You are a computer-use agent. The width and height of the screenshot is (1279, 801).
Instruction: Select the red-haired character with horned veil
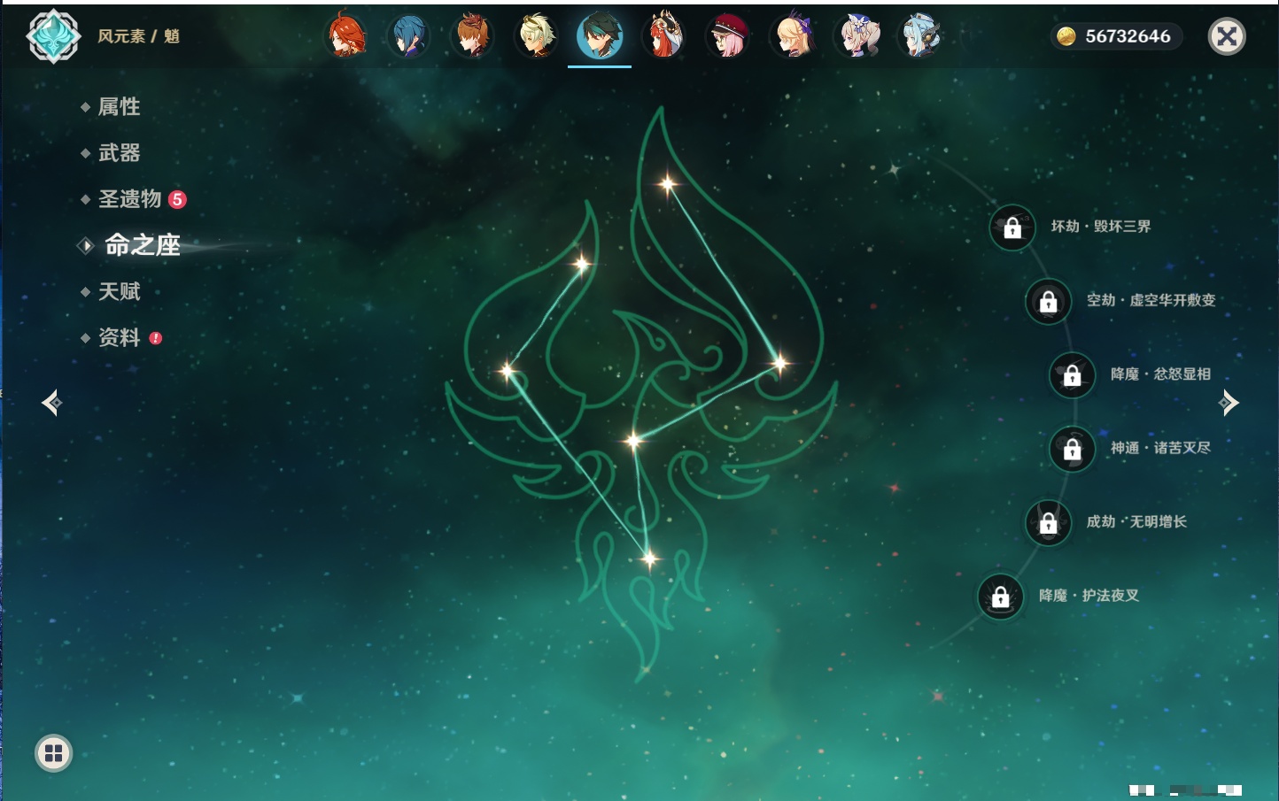click(x=665, y=36)
